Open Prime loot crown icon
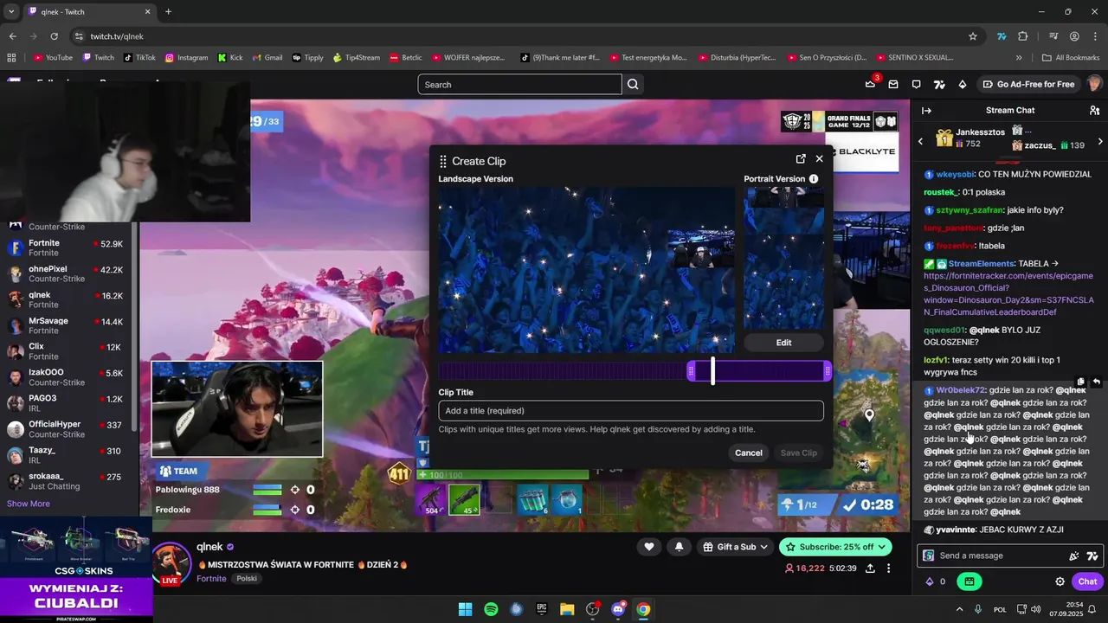The image size is (1108, 623). (x=870, y=84)
